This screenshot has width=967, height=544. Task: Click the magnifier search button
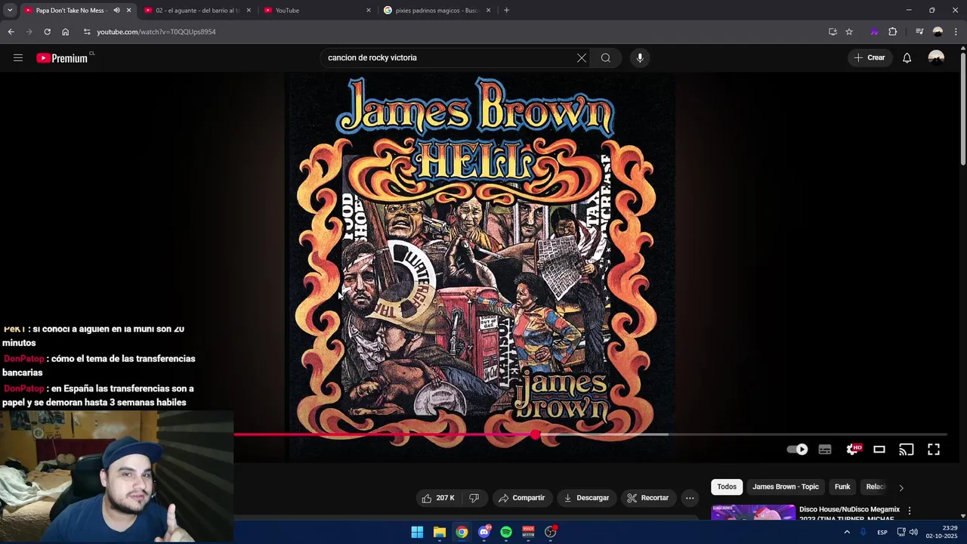click(x=606, y=57)
